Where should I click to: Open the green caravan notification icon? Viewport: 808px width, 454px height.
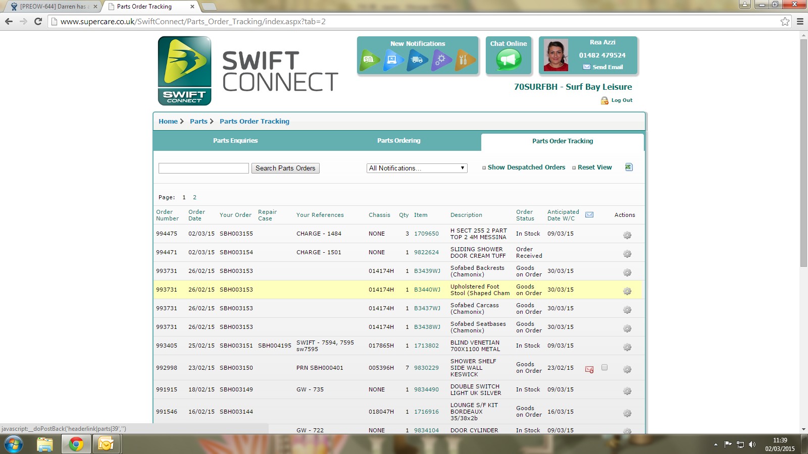(x=370, y=60)
